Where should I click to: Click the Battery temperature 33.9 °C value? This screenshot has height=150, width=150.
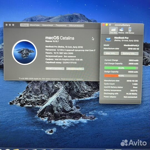point(134,91)
